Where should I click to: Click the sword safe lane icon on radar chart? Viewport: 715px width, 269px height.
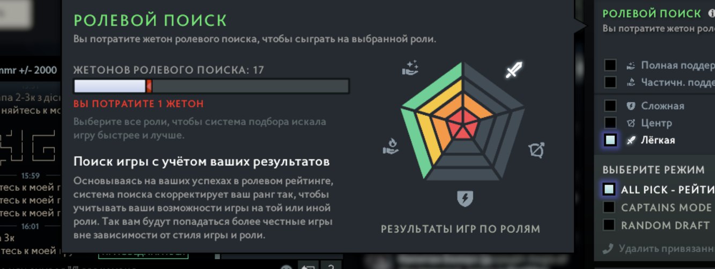point(514,70)
